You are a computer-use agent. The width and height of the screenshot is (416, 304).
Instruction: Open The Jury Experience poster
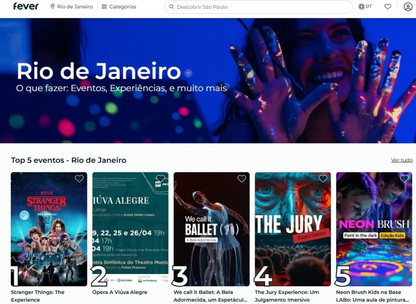pyautogui.click(x=293, y=229)
